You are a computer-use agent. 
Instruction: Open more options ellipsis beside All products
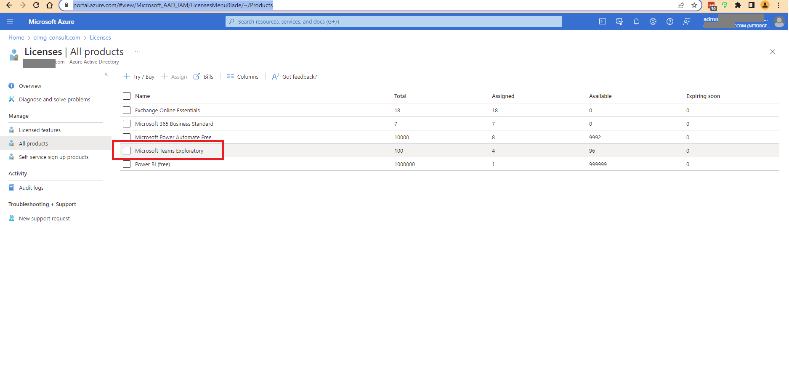pos(137,52)
